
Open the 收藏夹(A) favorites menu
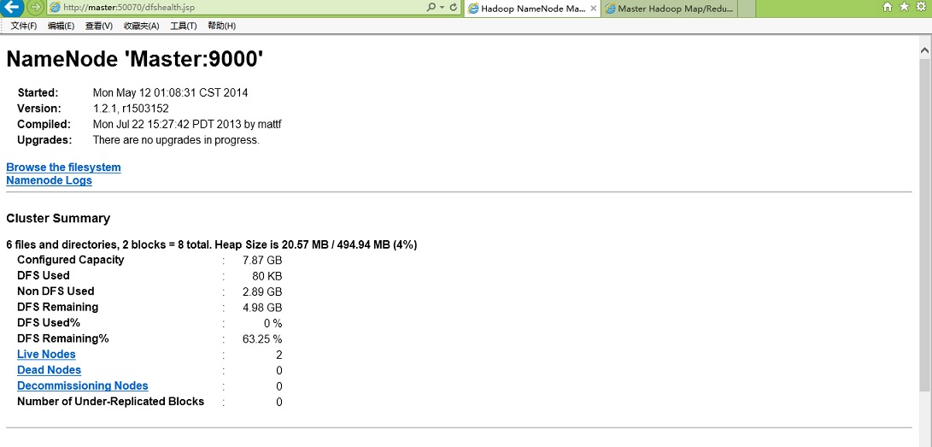(x=141, y=26)
